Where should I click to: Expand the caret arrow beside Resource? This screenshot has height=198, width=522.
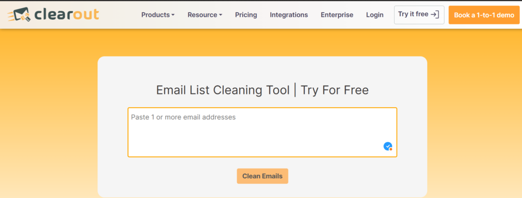220,15
